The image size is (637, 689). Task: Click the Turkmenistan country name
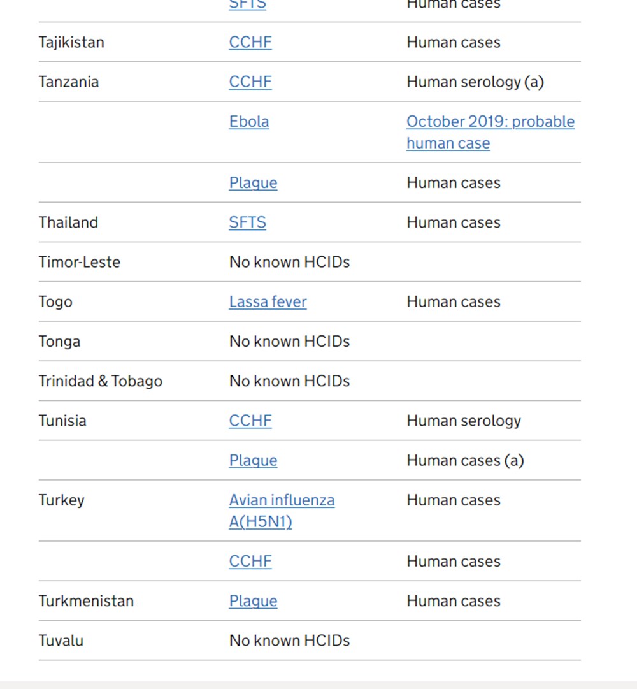(x=86, y=601)
